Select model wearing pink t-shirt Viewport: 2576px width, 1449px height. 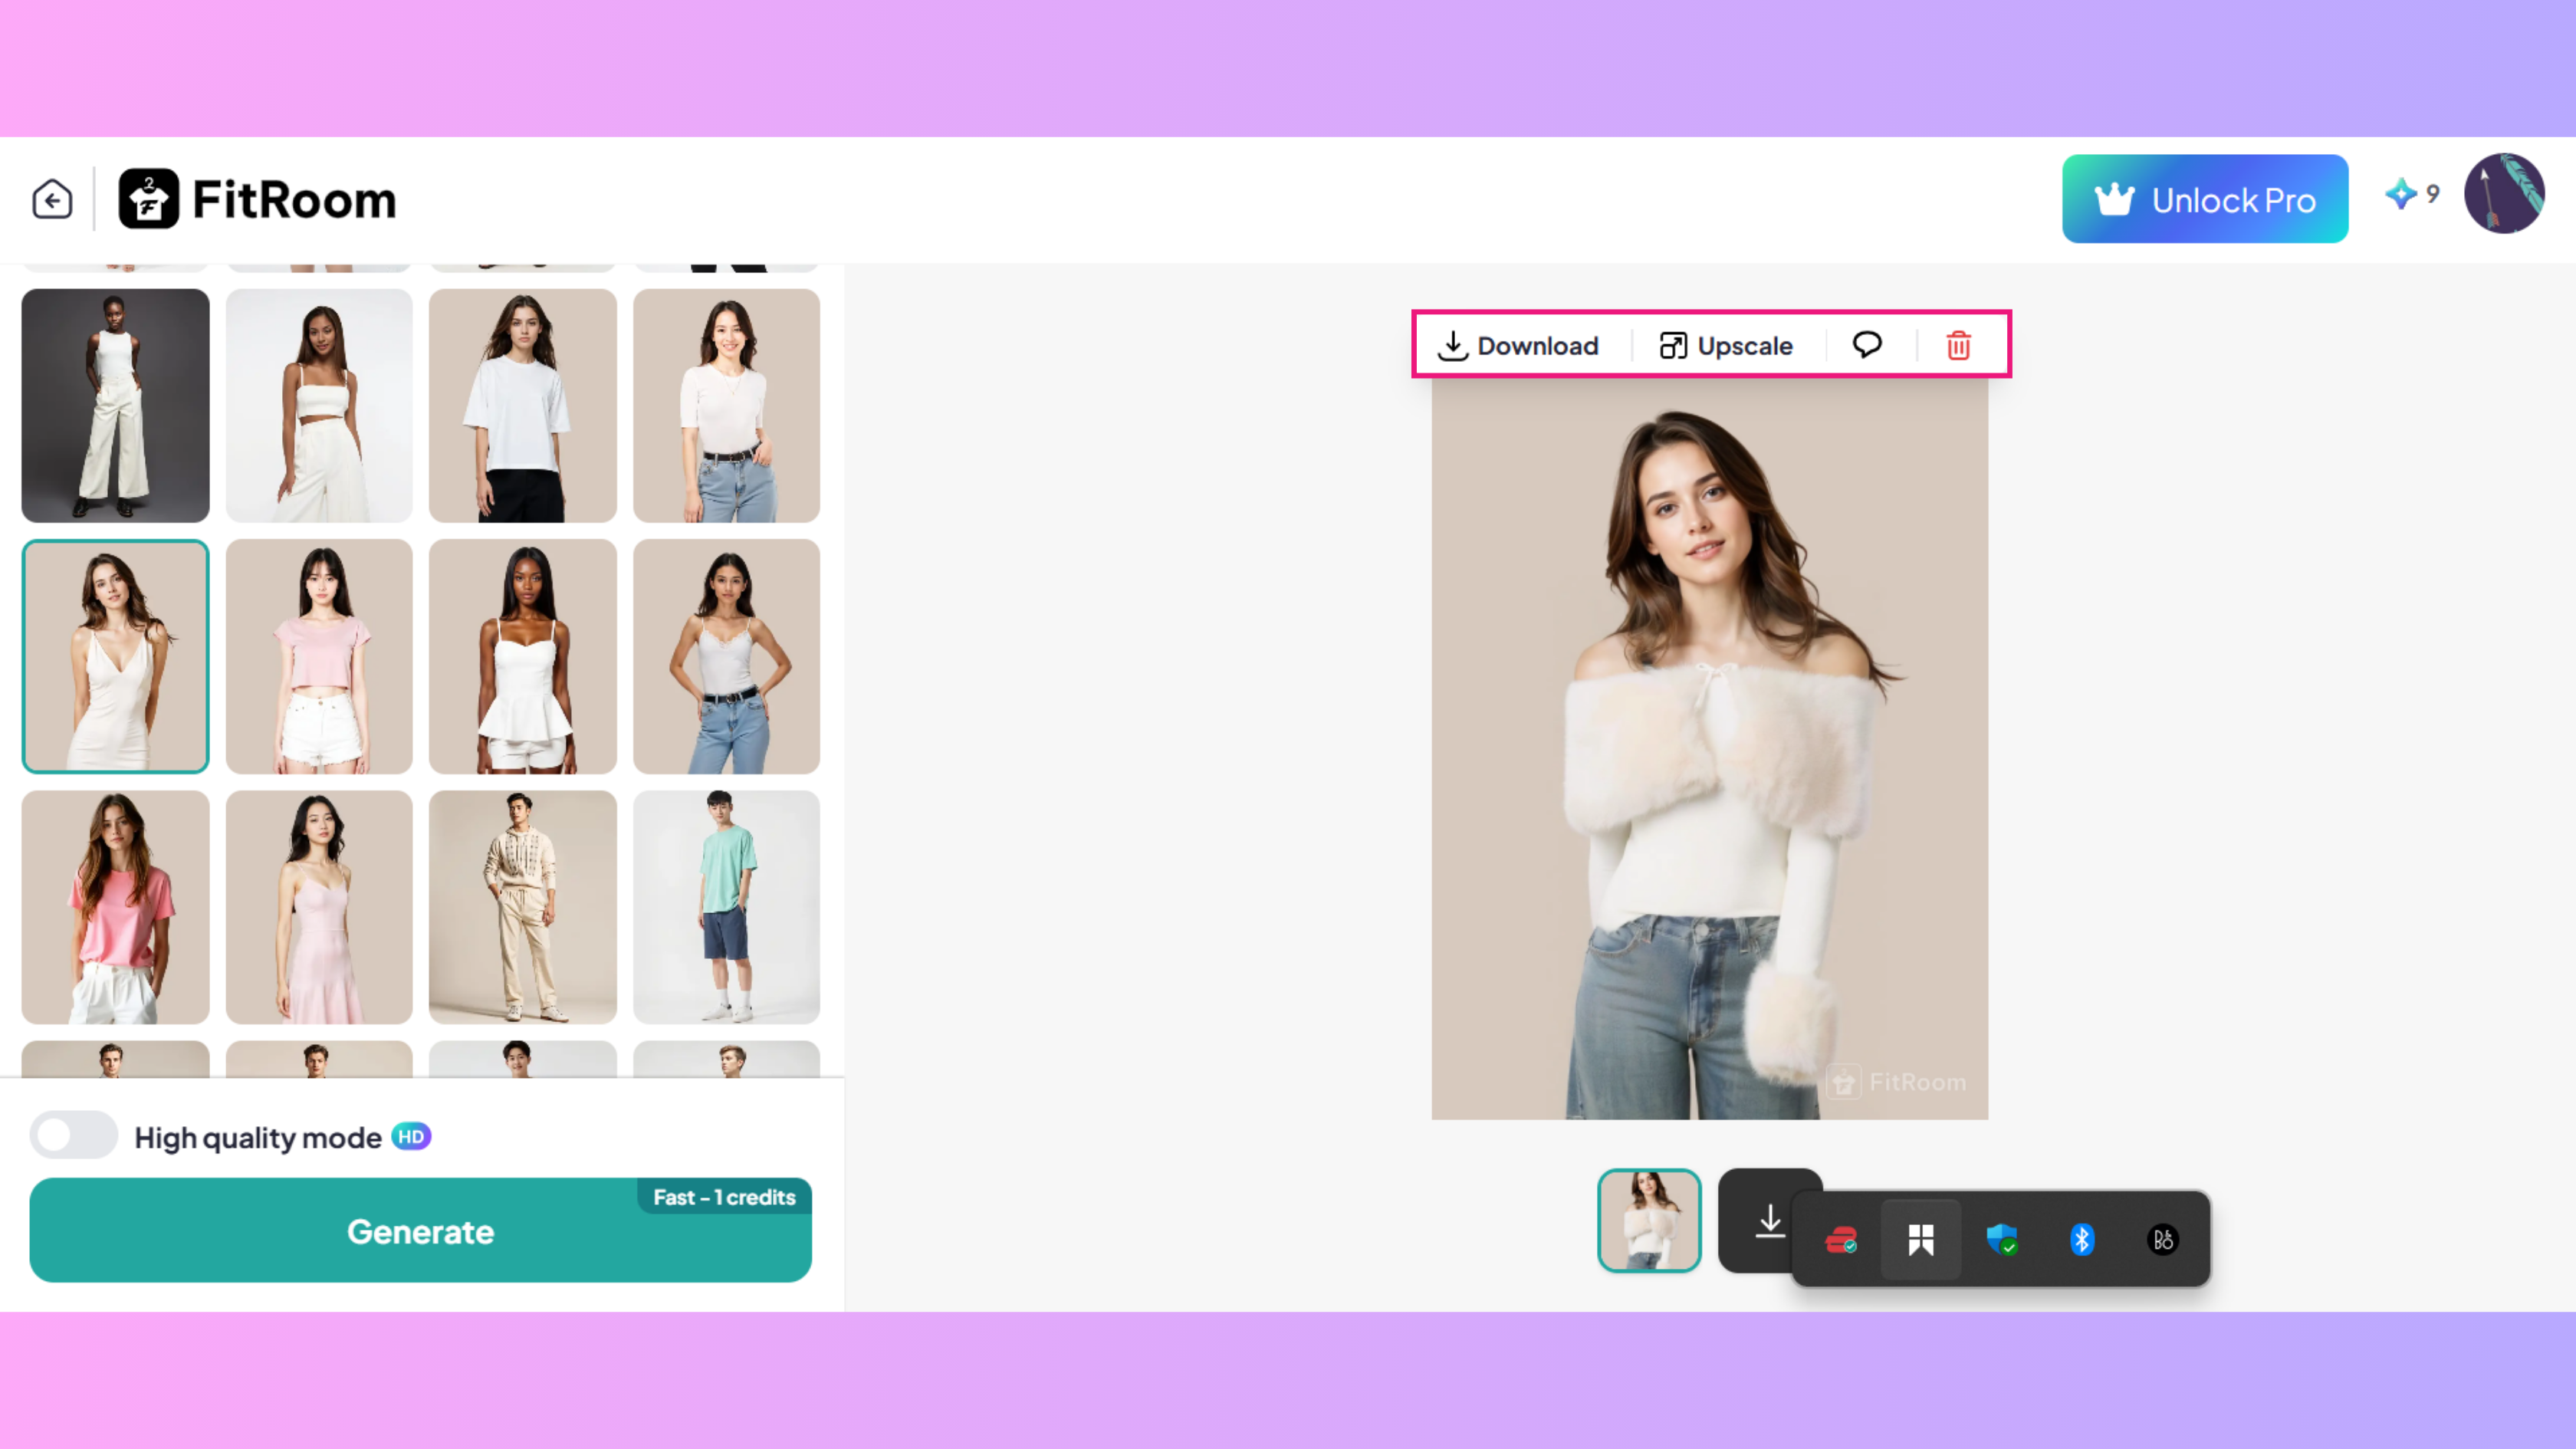[x=115, y=906]
